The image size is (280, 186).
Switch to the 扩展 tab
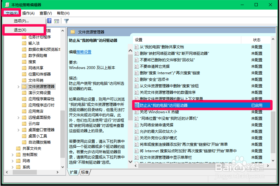73,172
